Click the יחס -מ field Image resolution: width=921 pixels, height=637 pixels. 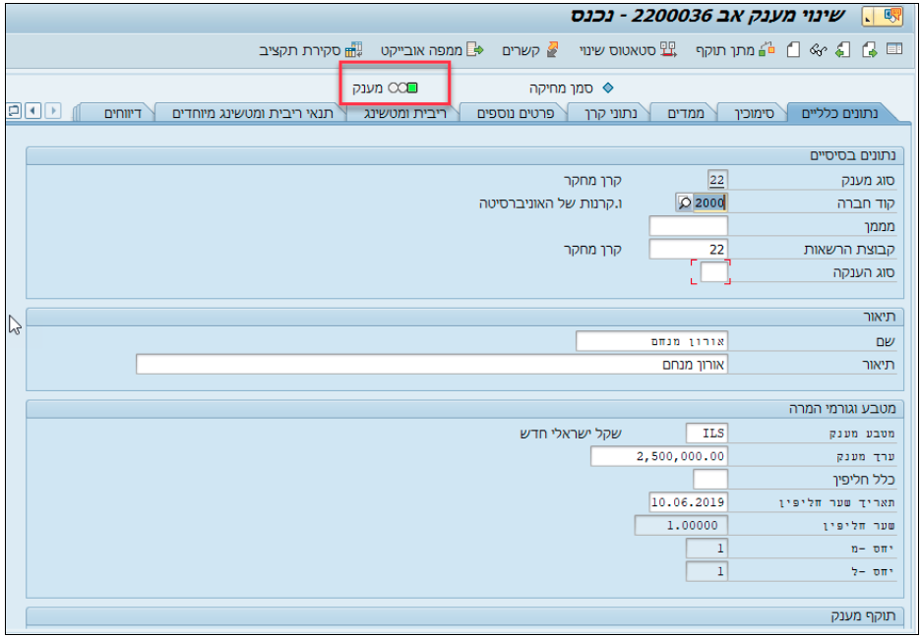click(706, 549)
